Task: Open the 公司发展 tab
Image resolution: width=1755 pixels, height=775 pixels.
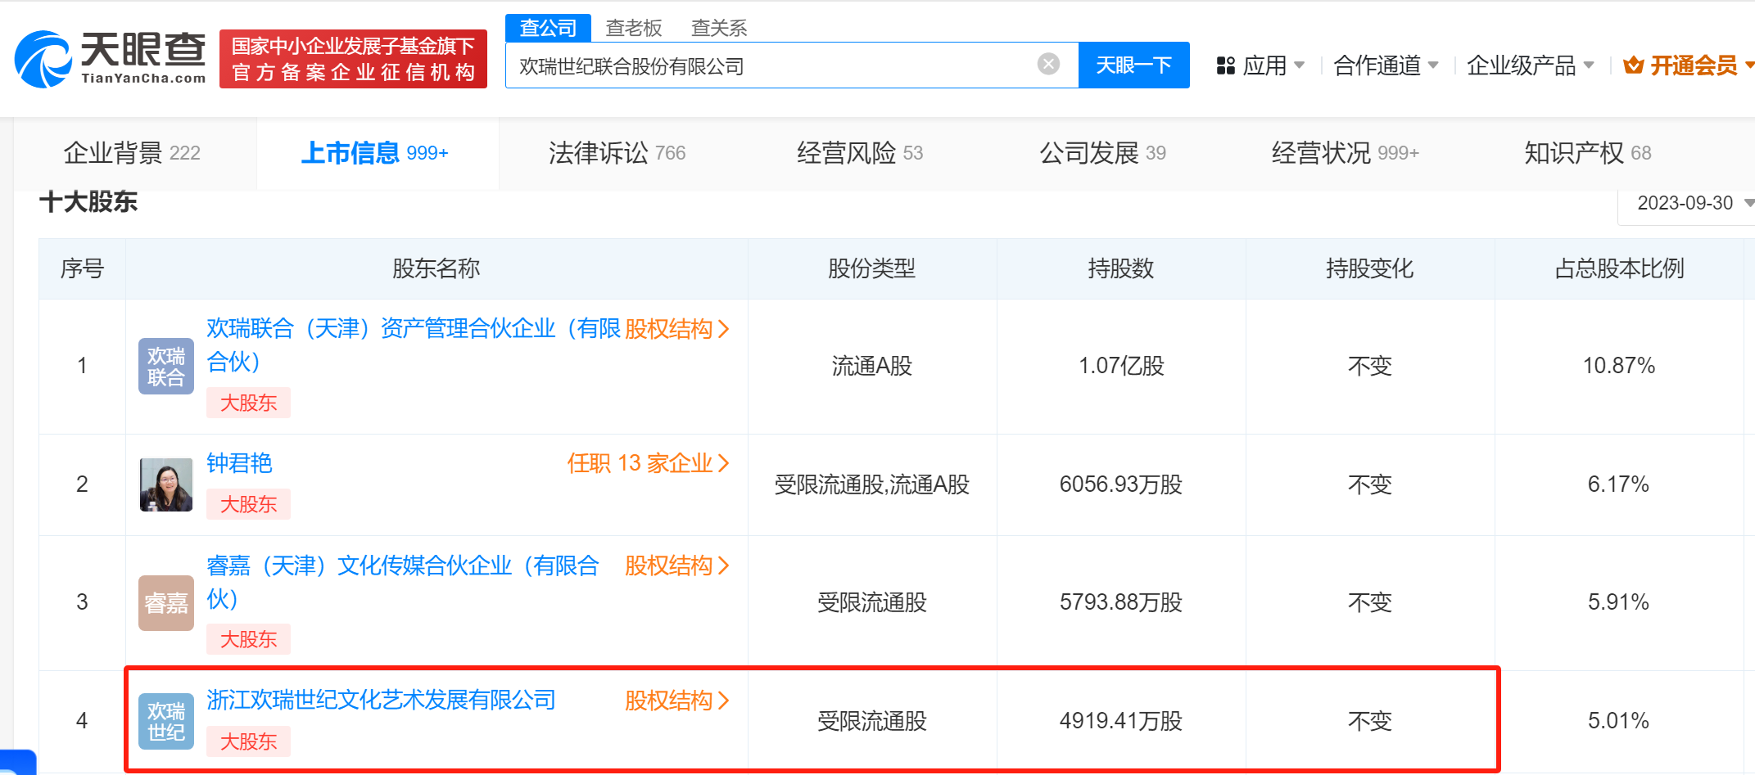Action: coord(1102,153)
